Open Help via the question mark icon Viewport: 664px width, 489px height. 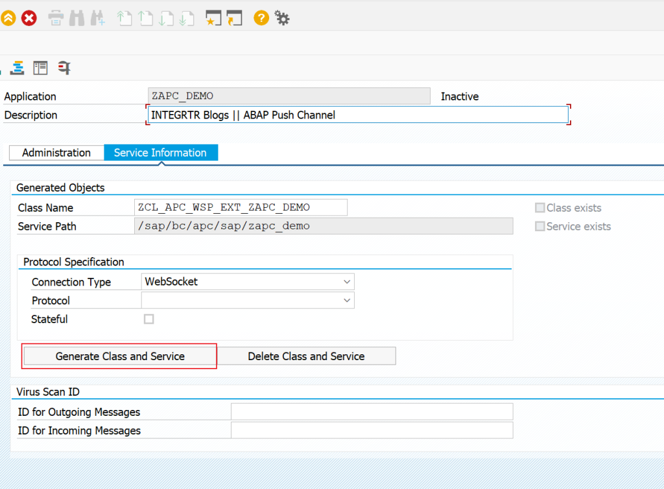[x=261, y=17]
